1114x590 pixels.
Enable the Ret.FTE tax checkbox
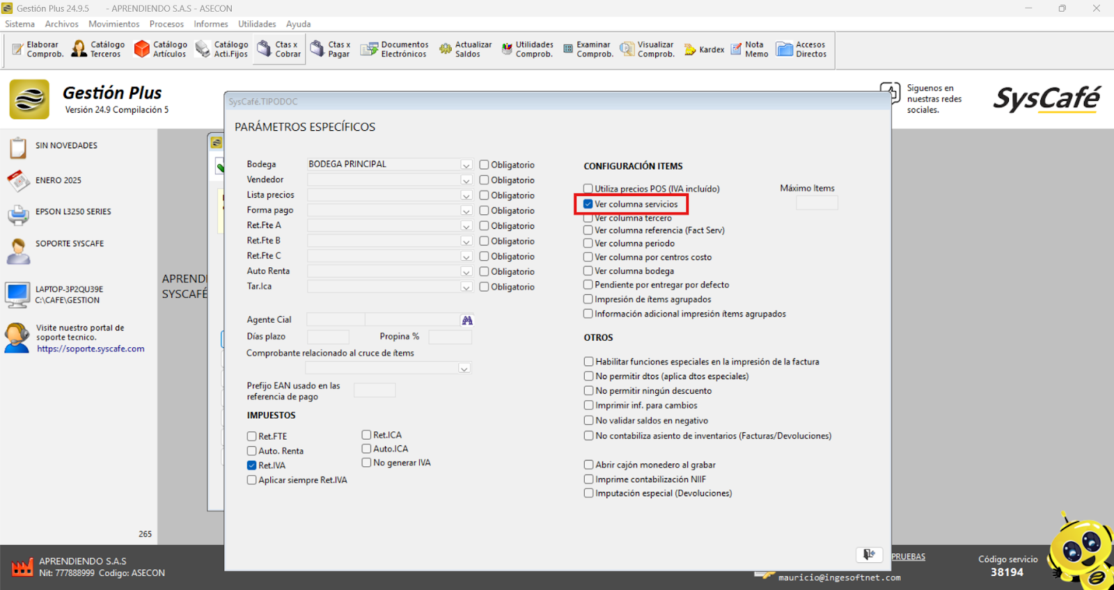click(252, 436)
